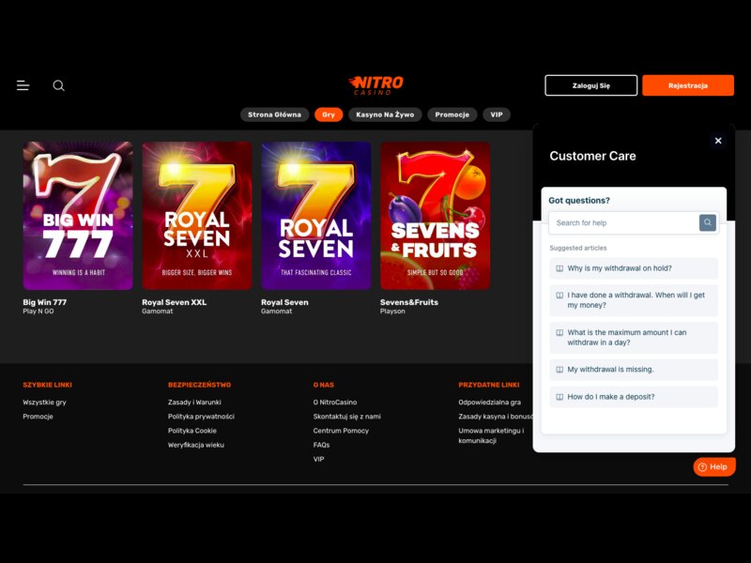
Task: Open the Big Win 777 game thumbnail
Action: (x=77, y=215)
